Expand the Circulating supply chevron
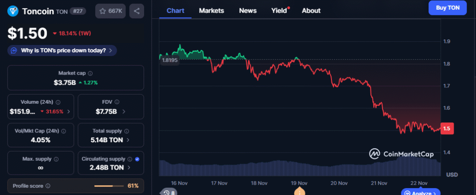476x195 pixels. 129,168
